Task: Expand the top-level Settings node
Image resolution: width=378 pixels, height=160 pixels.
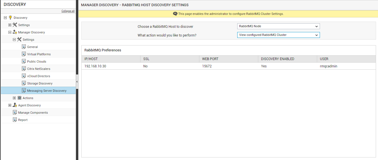Action: tap(10, 25)
